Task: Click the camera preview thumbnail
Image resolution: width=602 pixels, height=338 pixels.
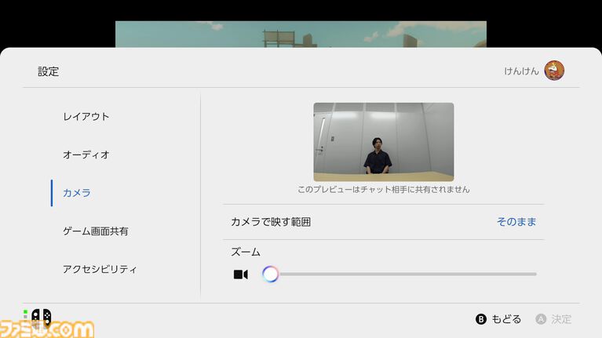Action: click(384, 142)
